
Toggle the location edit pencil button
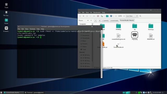click(96, 20)
